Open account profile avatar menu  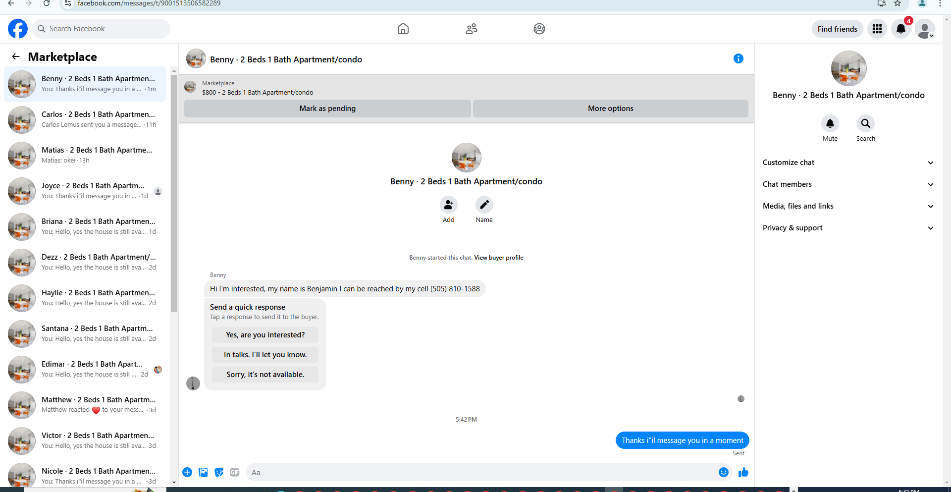924,29
